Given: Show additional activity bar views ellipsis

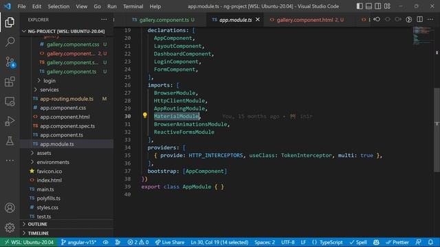Looking at the screenshot, I should 10,161.
